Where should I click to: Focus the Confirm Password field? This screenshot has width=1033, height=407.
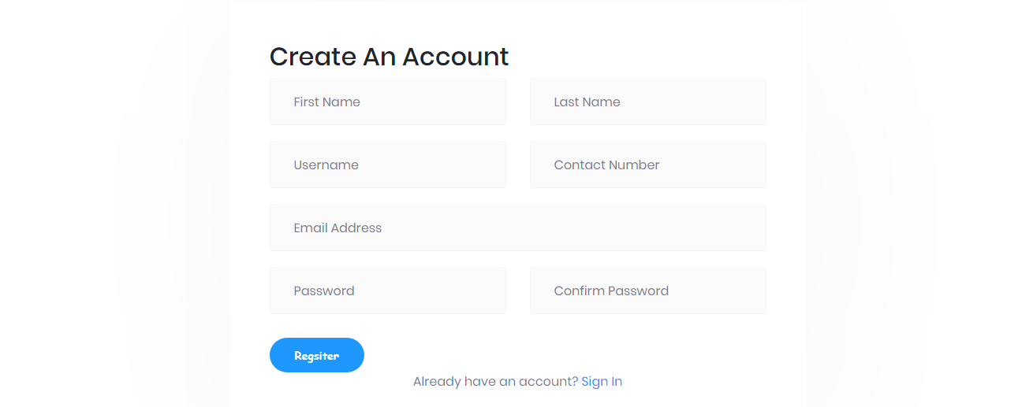[x=648, y=290]
